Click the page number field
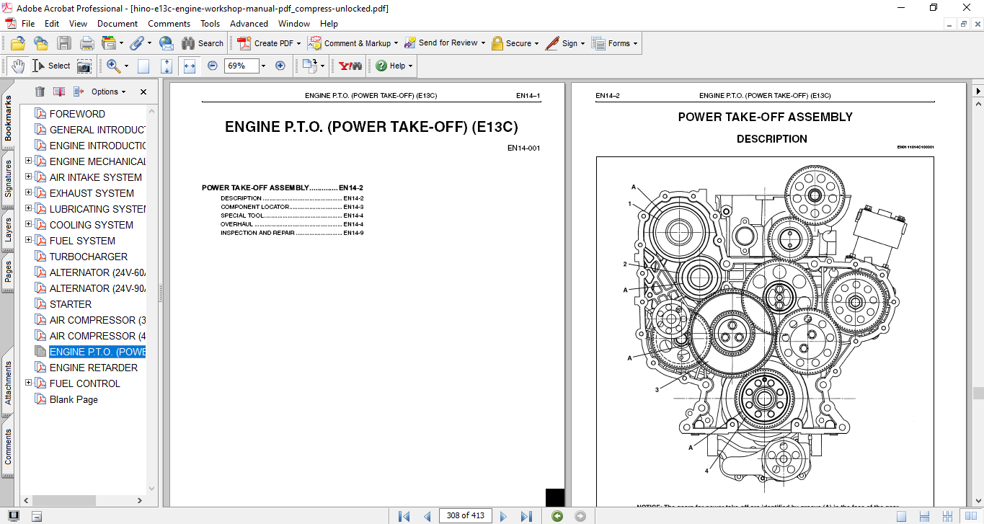The width and height of the screenshot is (984, 524). tap(466, 515)
